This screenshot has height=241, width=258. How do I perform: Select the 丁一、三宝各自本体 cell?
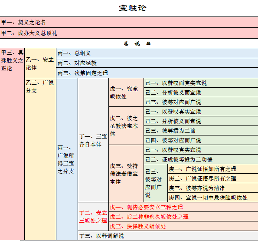93,140
